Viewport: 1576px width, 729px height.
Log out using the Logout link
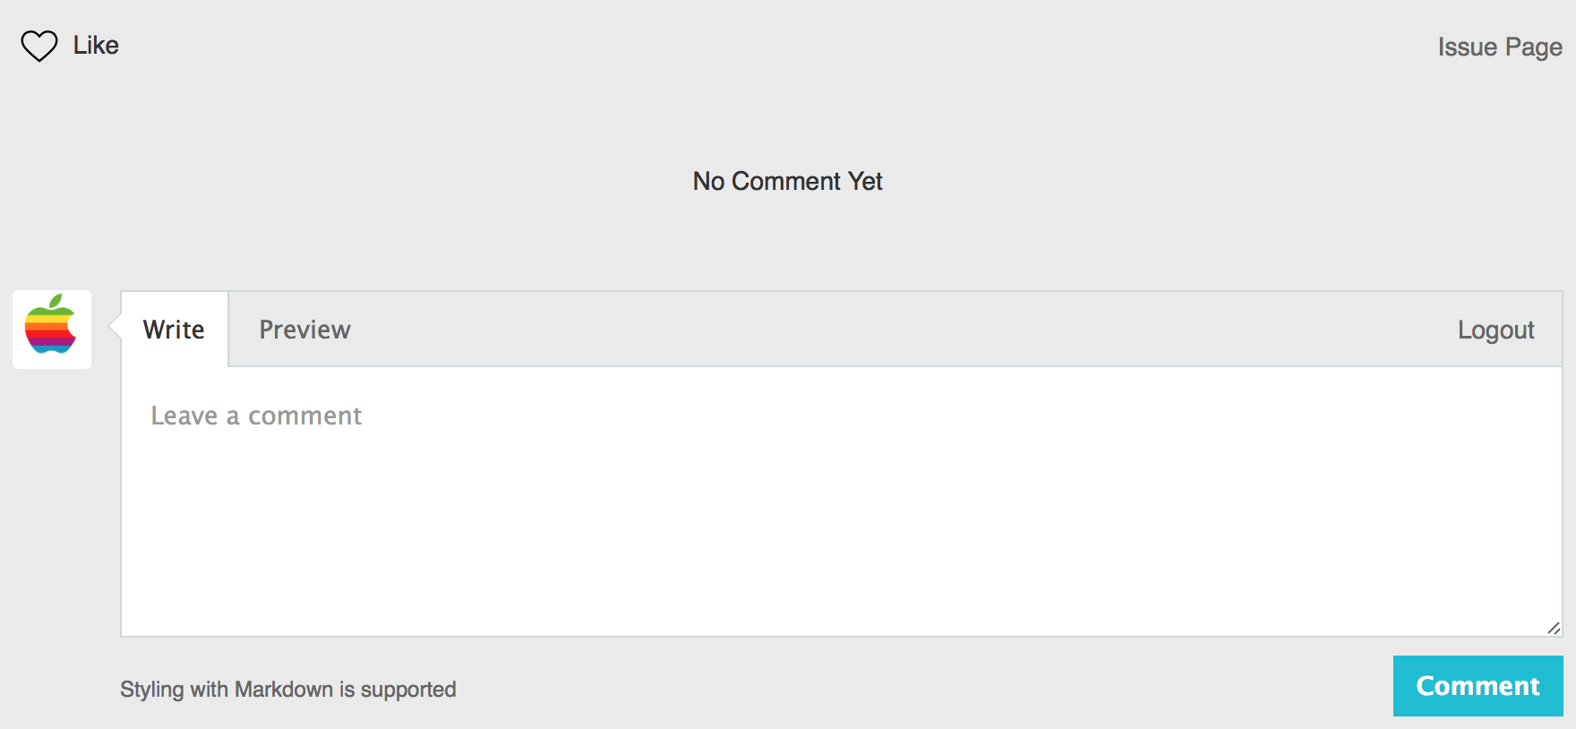(1495, 330)
